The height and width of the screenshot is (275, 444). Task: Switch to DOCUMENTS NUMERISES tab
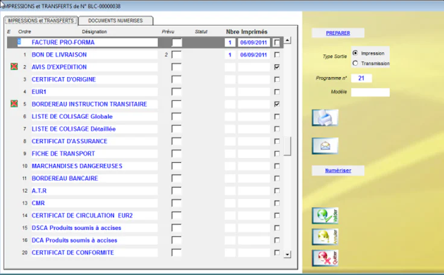[x=115, y=21]
